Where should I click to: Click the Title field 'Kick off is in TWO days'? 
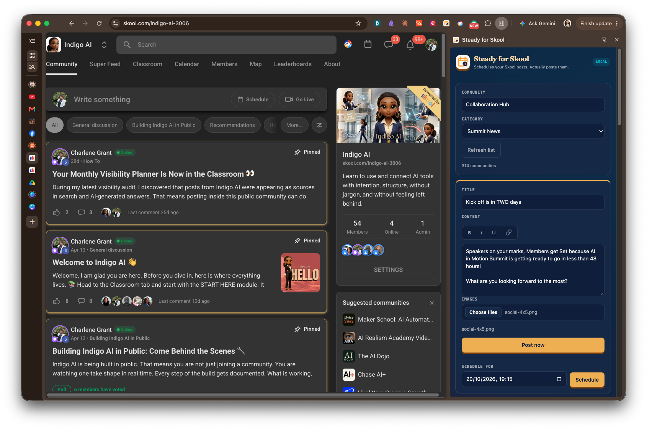point(533,202)
